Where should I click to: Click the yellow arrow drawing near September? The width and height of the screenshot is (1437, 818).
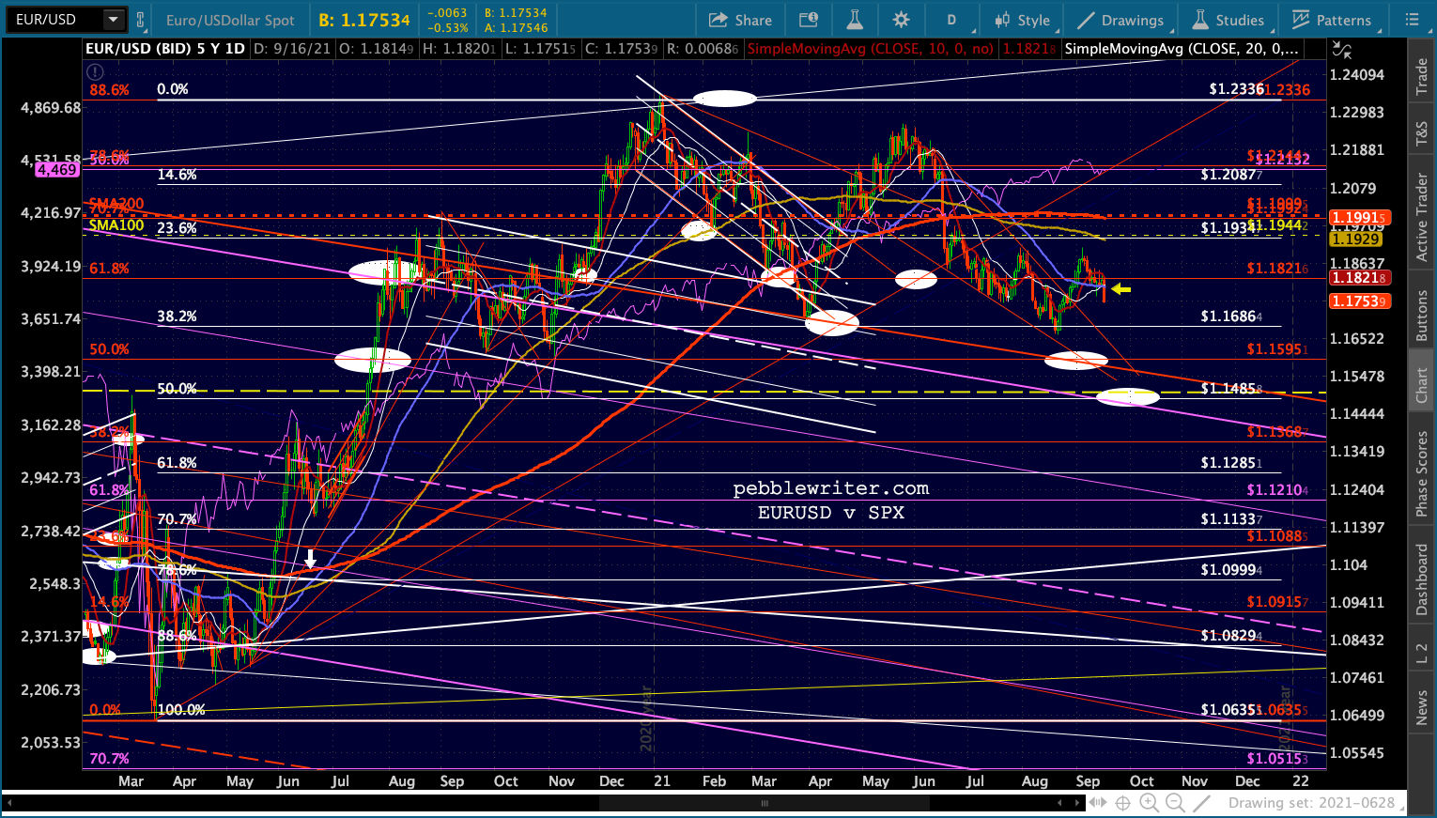[1121, 289]
